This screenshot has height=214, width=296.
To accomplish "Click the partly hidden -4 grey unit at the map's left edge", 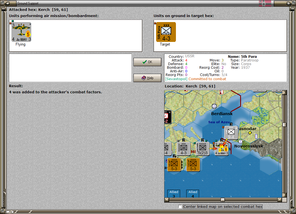I will point(168,149).
